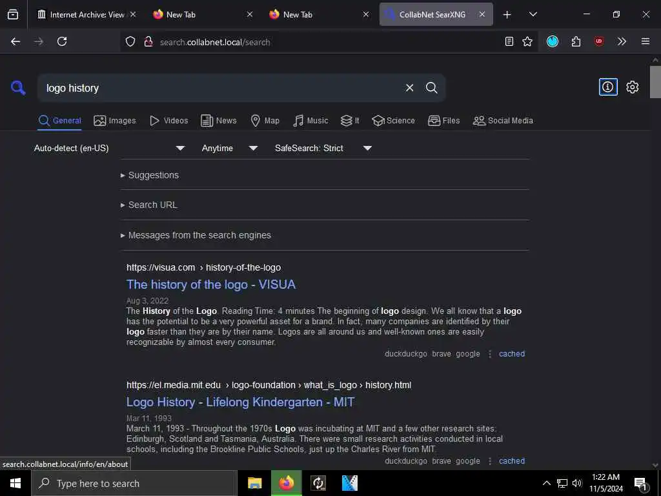The height and width of the screenshot is (496, 661).
Task: Toggle reader view icon
Action: point(509,41)
